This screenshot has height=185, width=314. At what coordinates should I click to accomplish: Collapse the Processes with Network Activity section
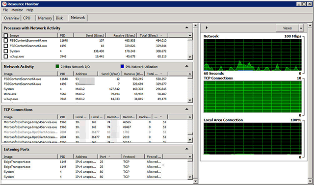coord(186,27)
